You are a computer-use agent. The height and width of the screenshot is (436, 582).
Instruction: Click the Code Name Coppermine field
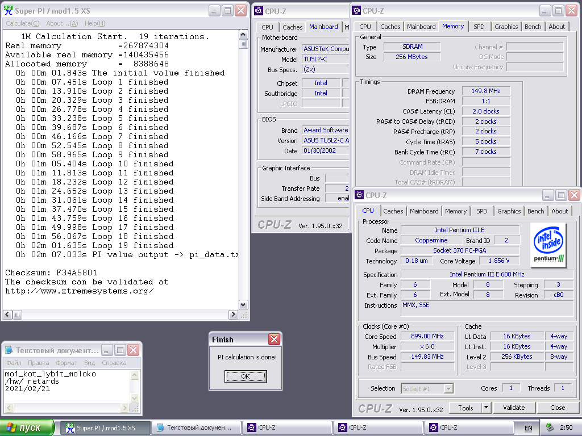tap(431, 240)
